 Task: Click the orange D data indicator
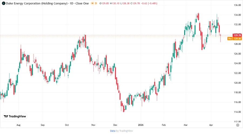[x=96, y=3]
